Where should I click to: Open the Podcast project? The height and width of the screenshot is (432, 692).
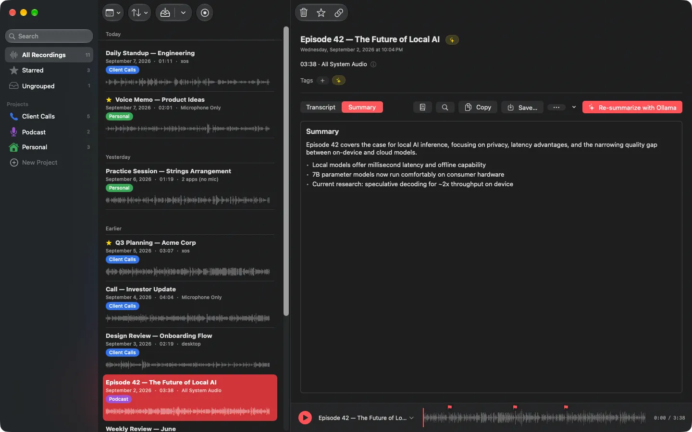pyautogui.click(x=49, y=132)
